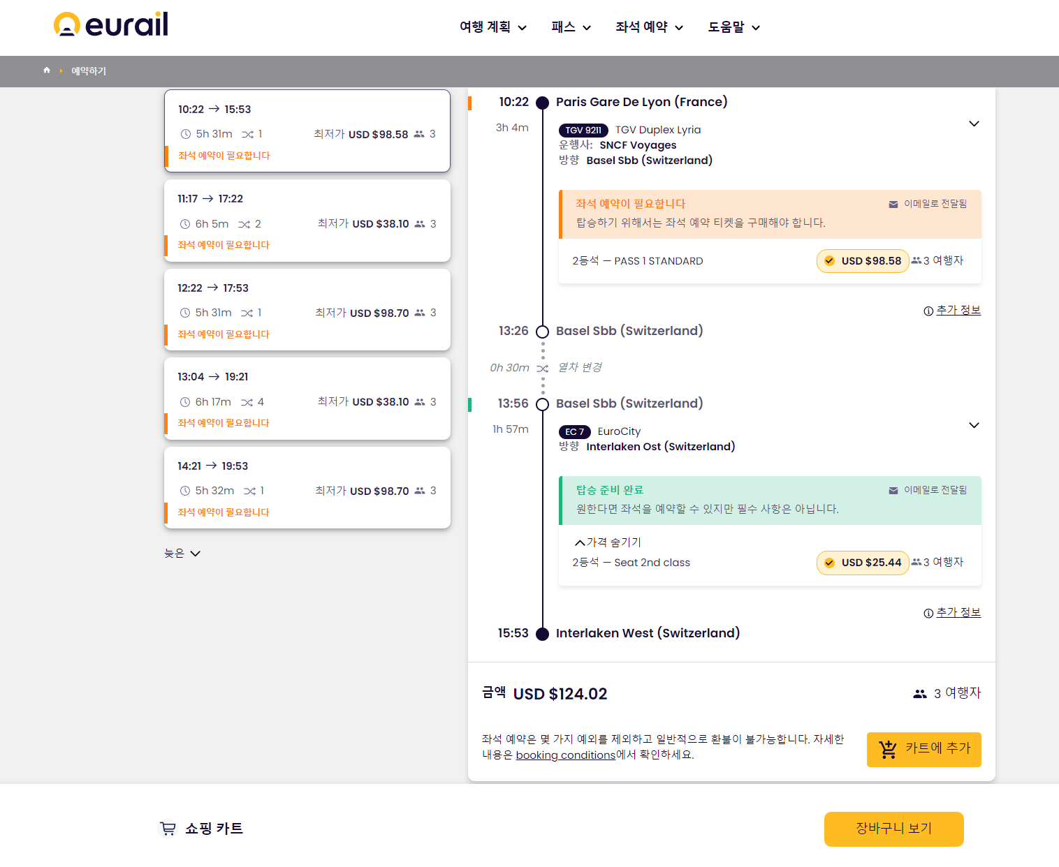This screenshot has width=1059, height=867.
Task: Click the transfer icon on 11:17 trip card
Action: coord(244,224)
